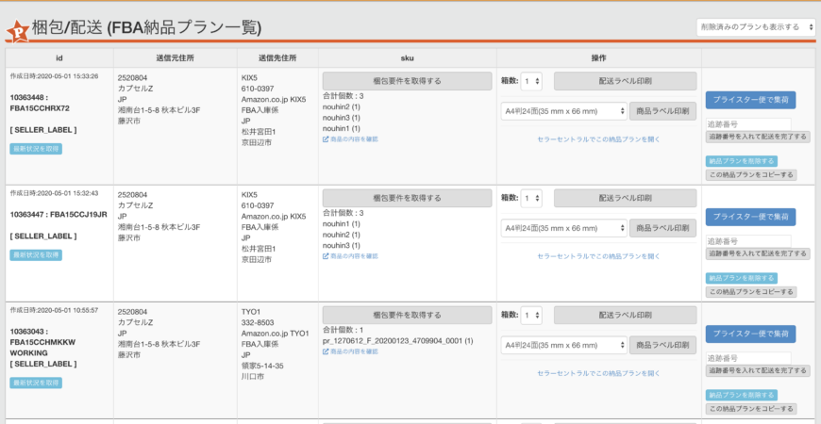Click プライスター便で集荷 for plan 10363448

751,99
